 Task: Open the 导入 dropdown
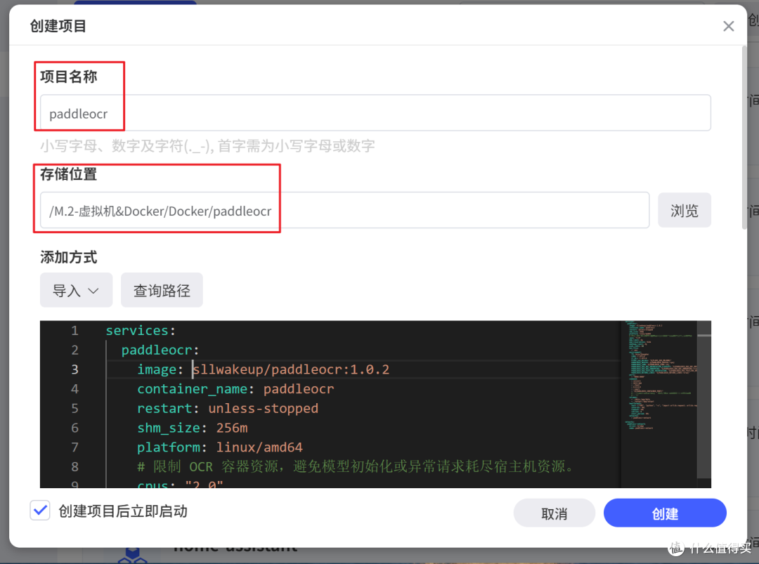coord(76,290)
